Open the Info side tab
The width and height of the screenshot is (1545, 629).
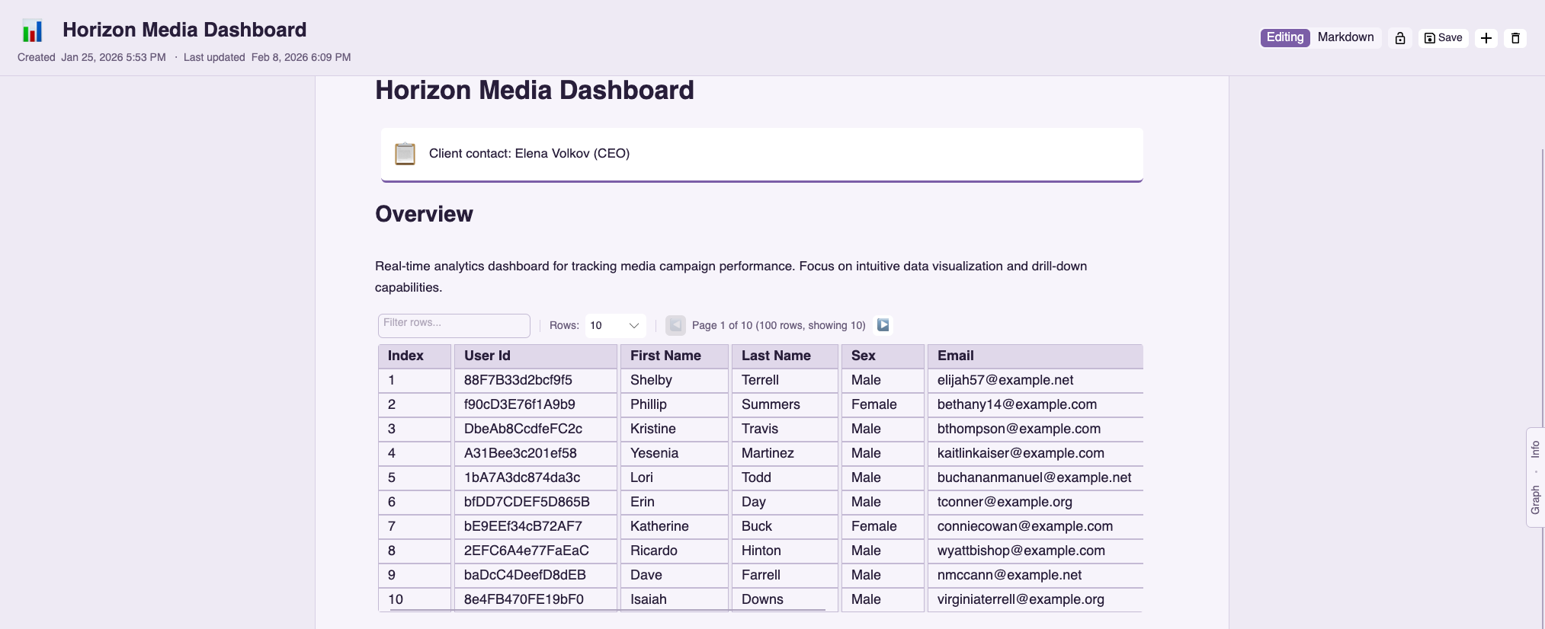[1535, 449]
